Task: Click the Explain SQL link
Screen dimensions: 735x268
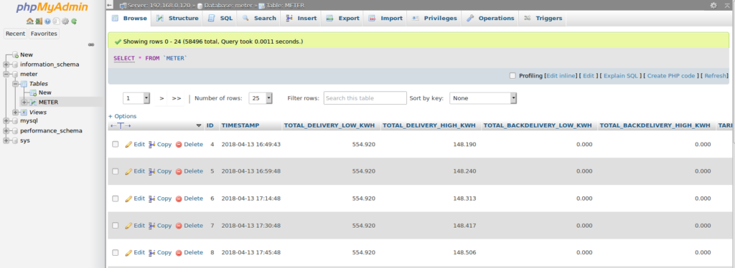Action: point(621,76)
